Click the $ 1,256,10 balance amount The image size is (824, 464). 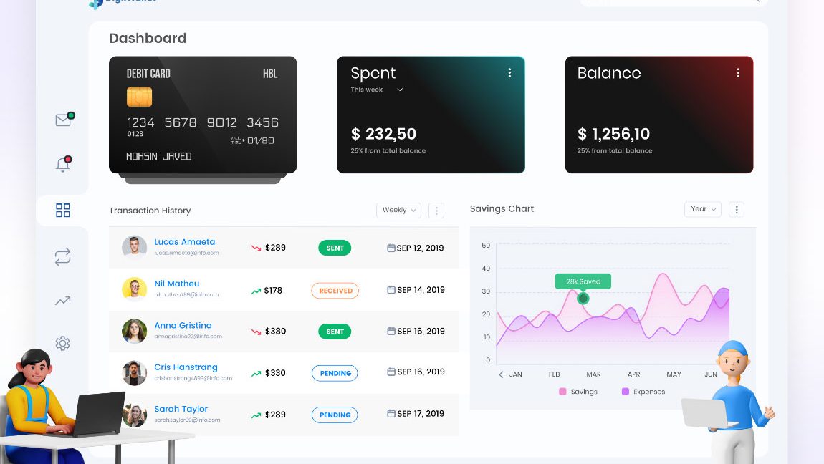(614, 135)
